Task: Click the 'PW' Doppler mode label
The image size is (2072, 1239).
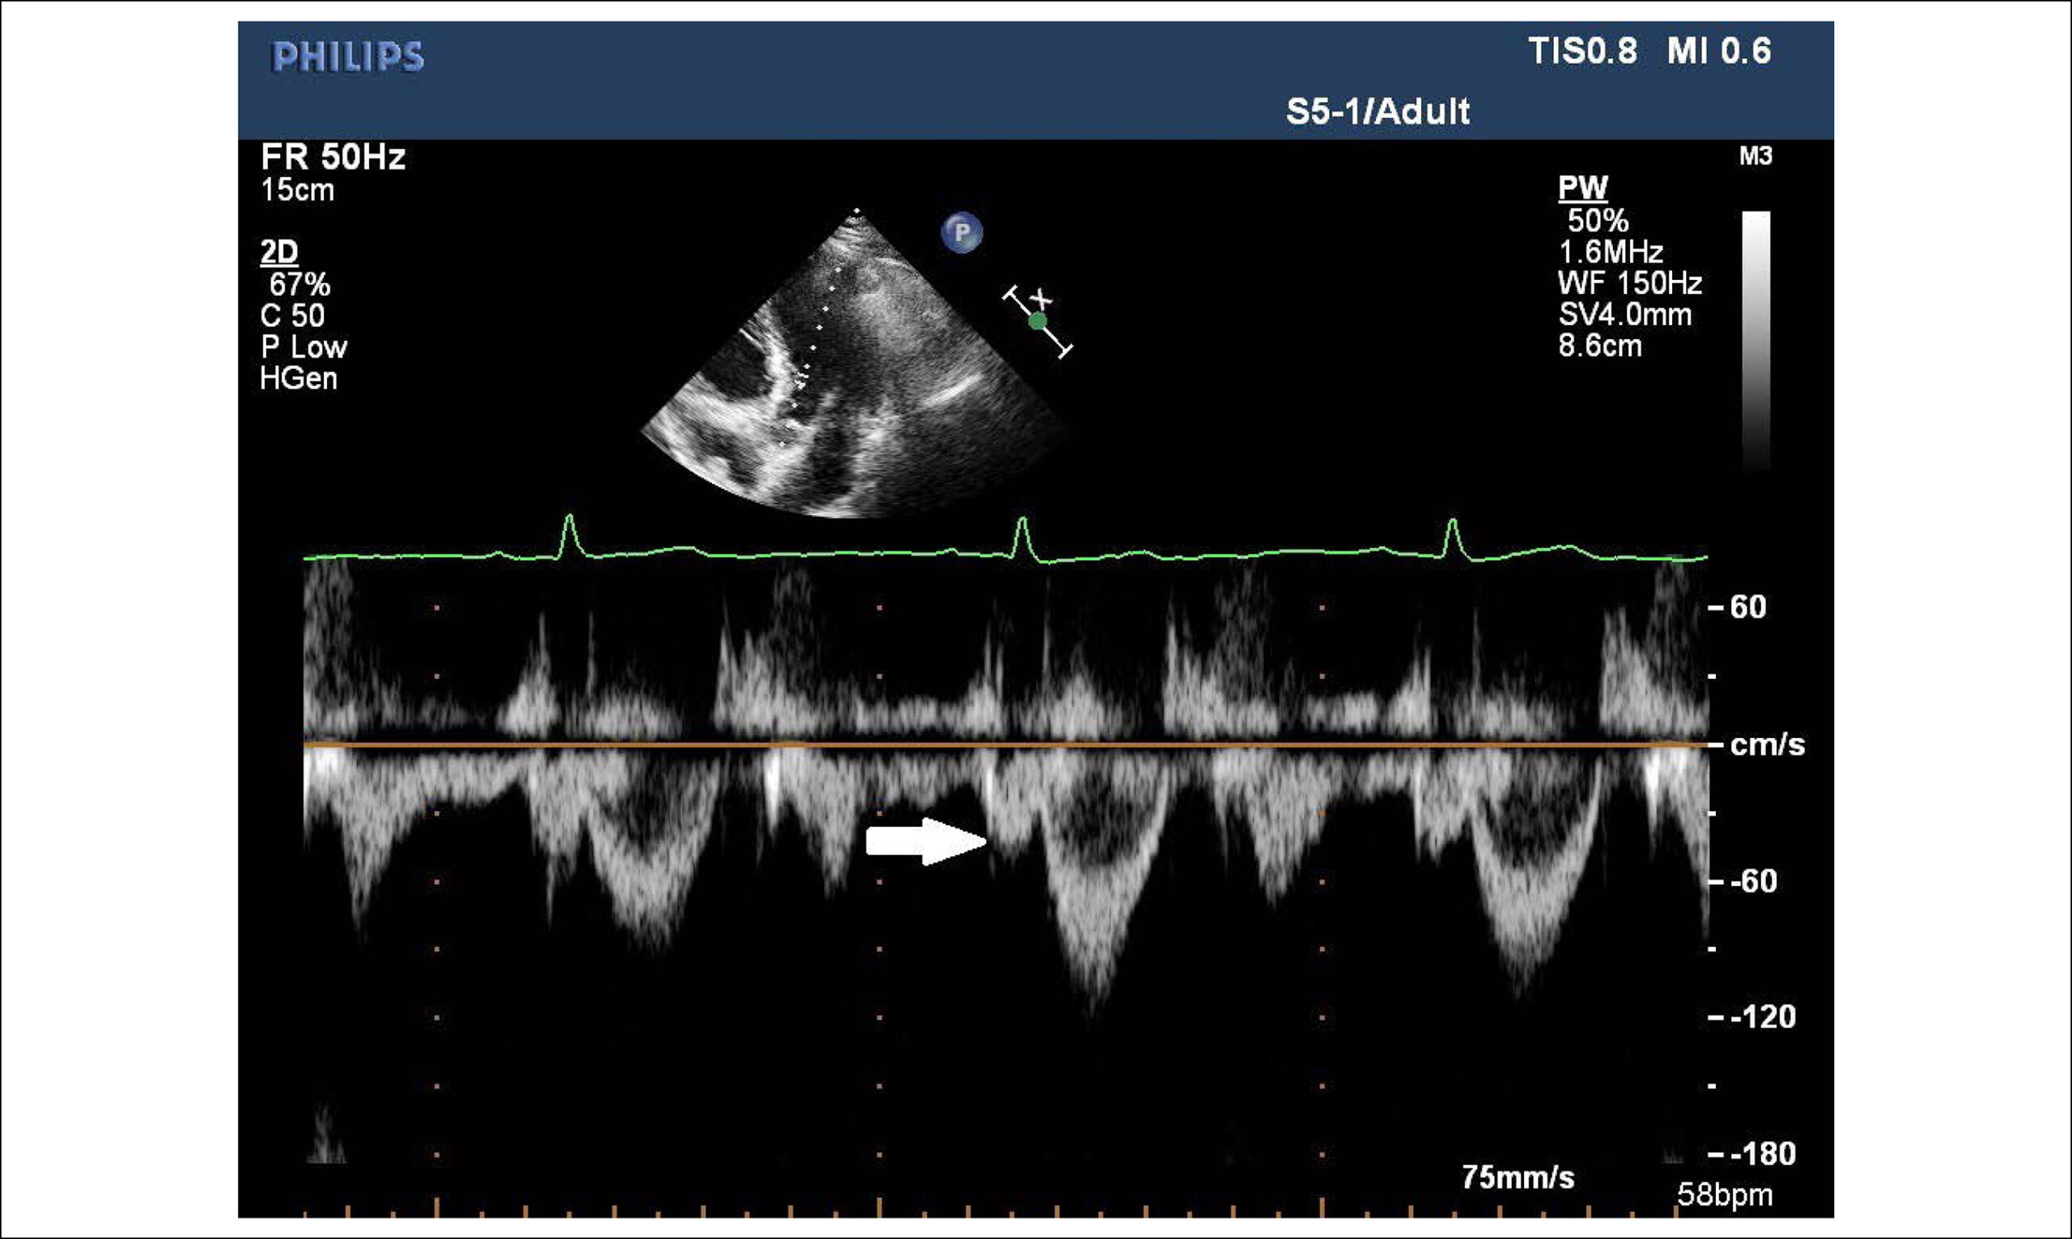Action: click(1583, 189)
